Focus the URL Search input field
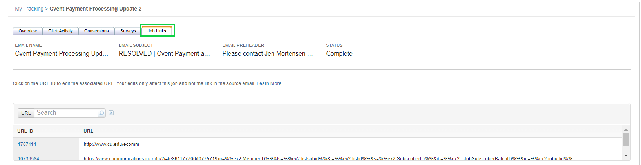This screenshot has width=641, height=165. (66, 113)
